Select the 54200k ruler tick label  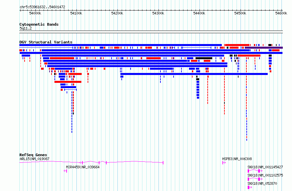[117, 13]
